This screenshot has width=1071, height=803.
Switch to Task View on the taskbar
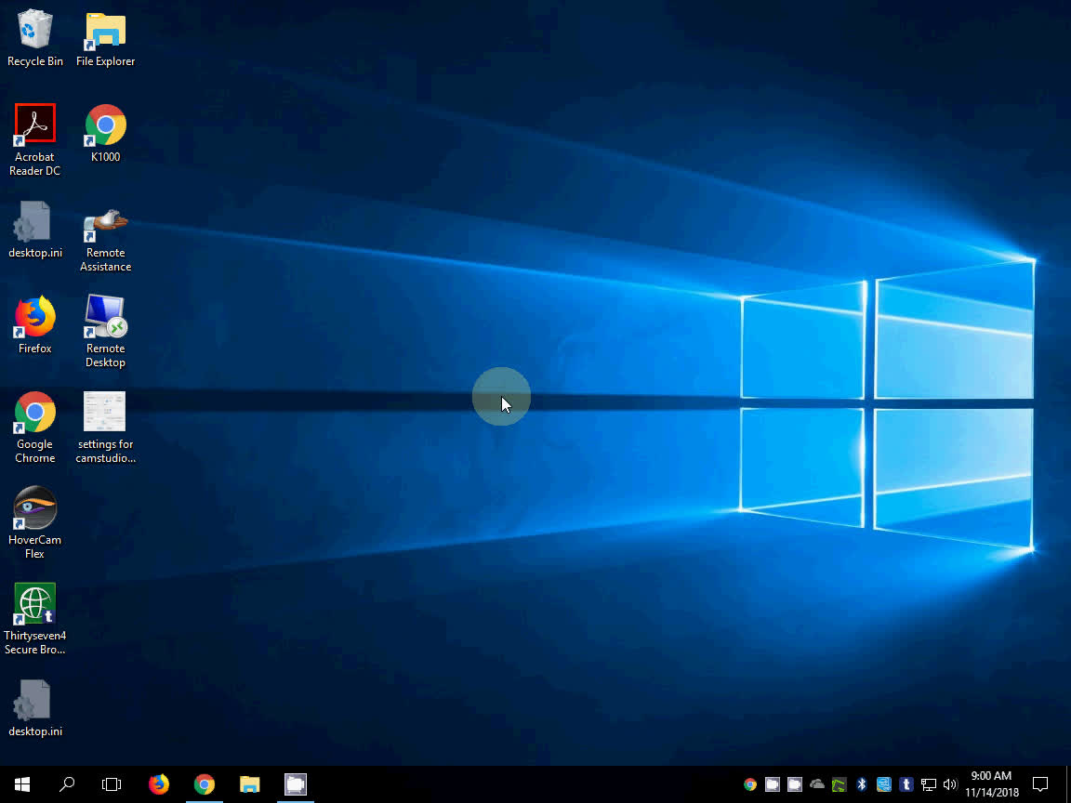click(112, 784)
